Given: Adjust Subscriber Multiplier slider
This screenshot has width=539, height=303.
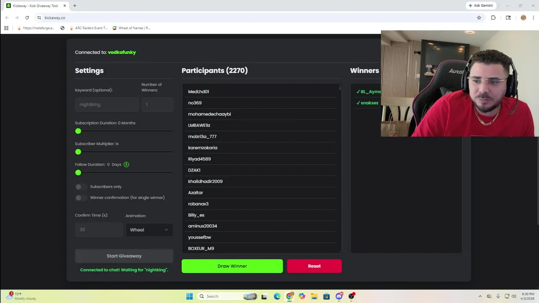Looking at the screenshot, I should tap(124, 152).
